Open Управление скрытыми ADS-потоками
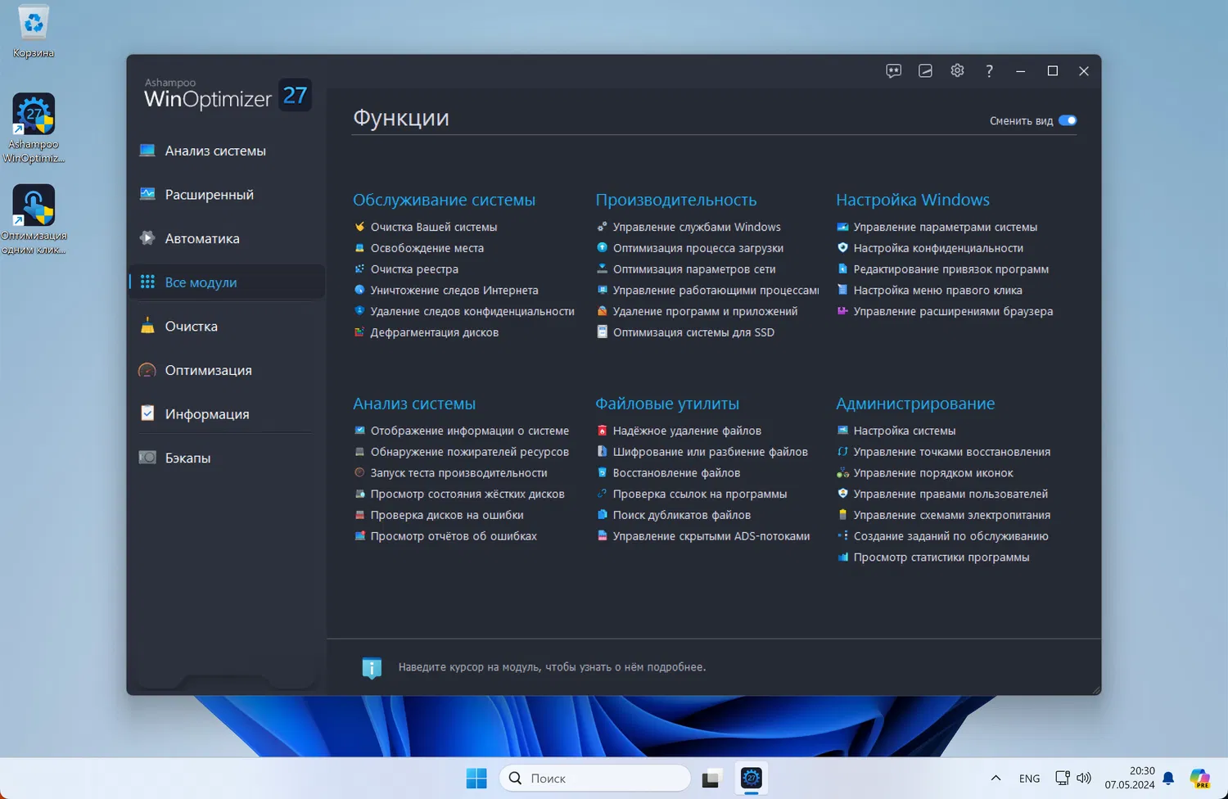The width and height of the screenshot is (1228, 799). (711, 536)
